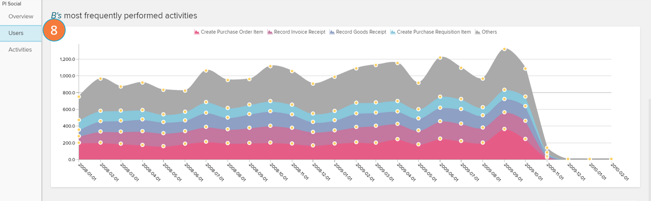
Task: Click the Record Invoice Receipt legend icon
Action: (x=270, y=32)
